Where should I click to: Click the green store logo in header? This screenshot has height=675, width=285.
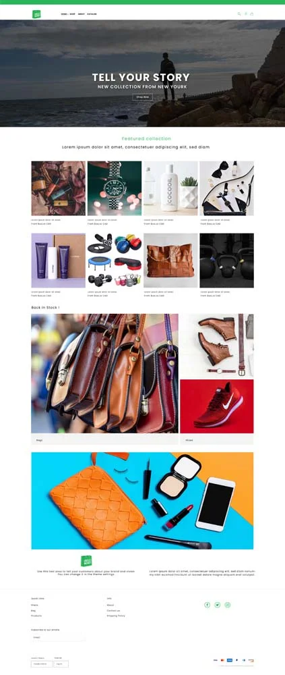[x=36, y=14]
